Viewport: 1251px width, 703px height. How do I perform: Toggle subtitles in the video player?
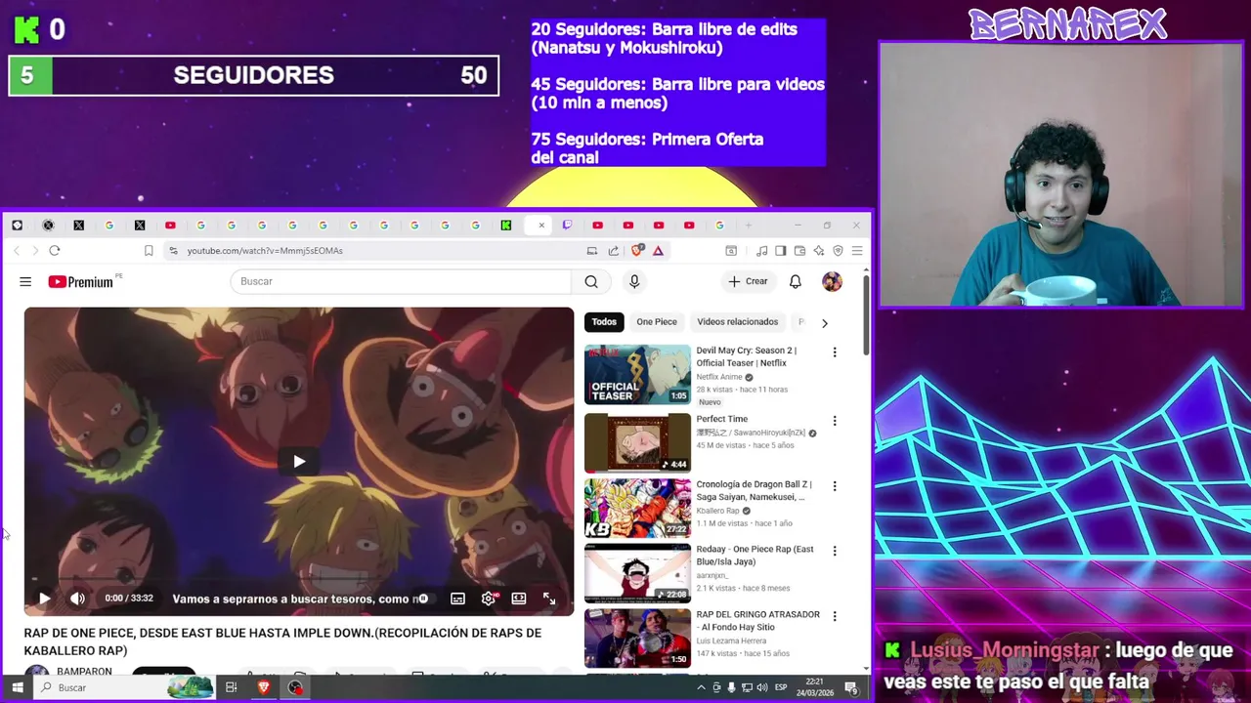(x=457, y=599)
